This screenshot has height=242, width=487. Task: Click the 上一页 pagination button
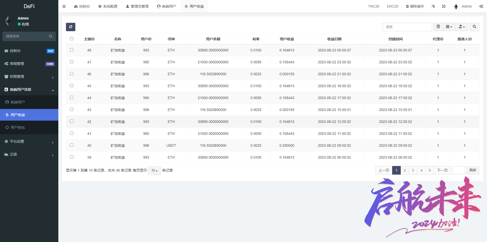point(384,170)
